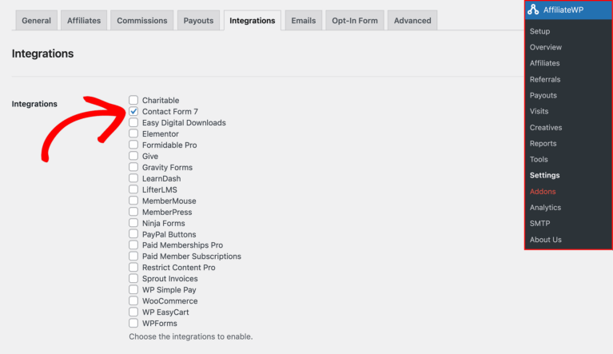Open the Affiliates settings tab
Screen dimensions: 613x354
tap(84, 20)
